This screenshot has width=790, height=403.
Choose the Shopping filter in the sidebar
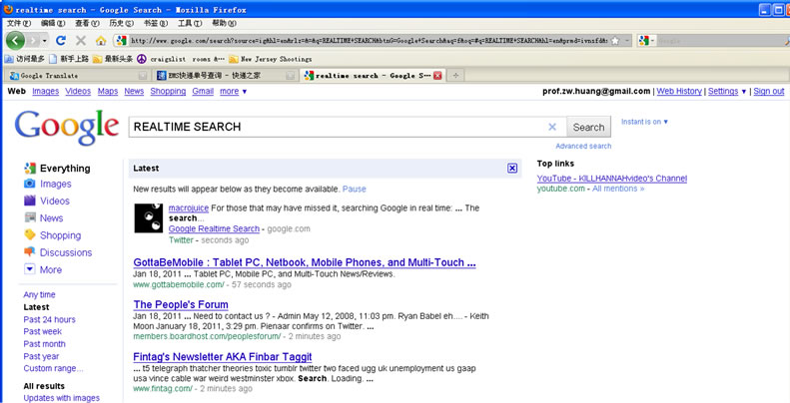pos(60,235)
